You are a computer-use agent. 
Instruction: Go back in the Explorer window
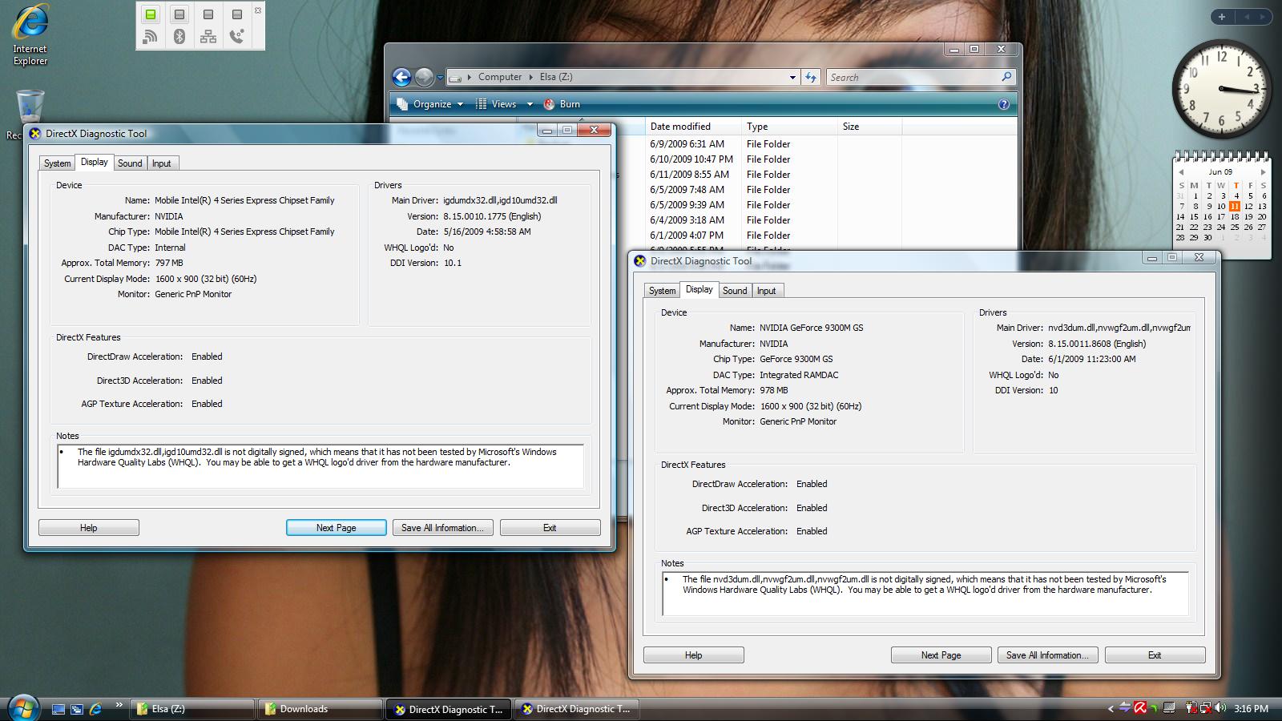[x=401, y=77]
